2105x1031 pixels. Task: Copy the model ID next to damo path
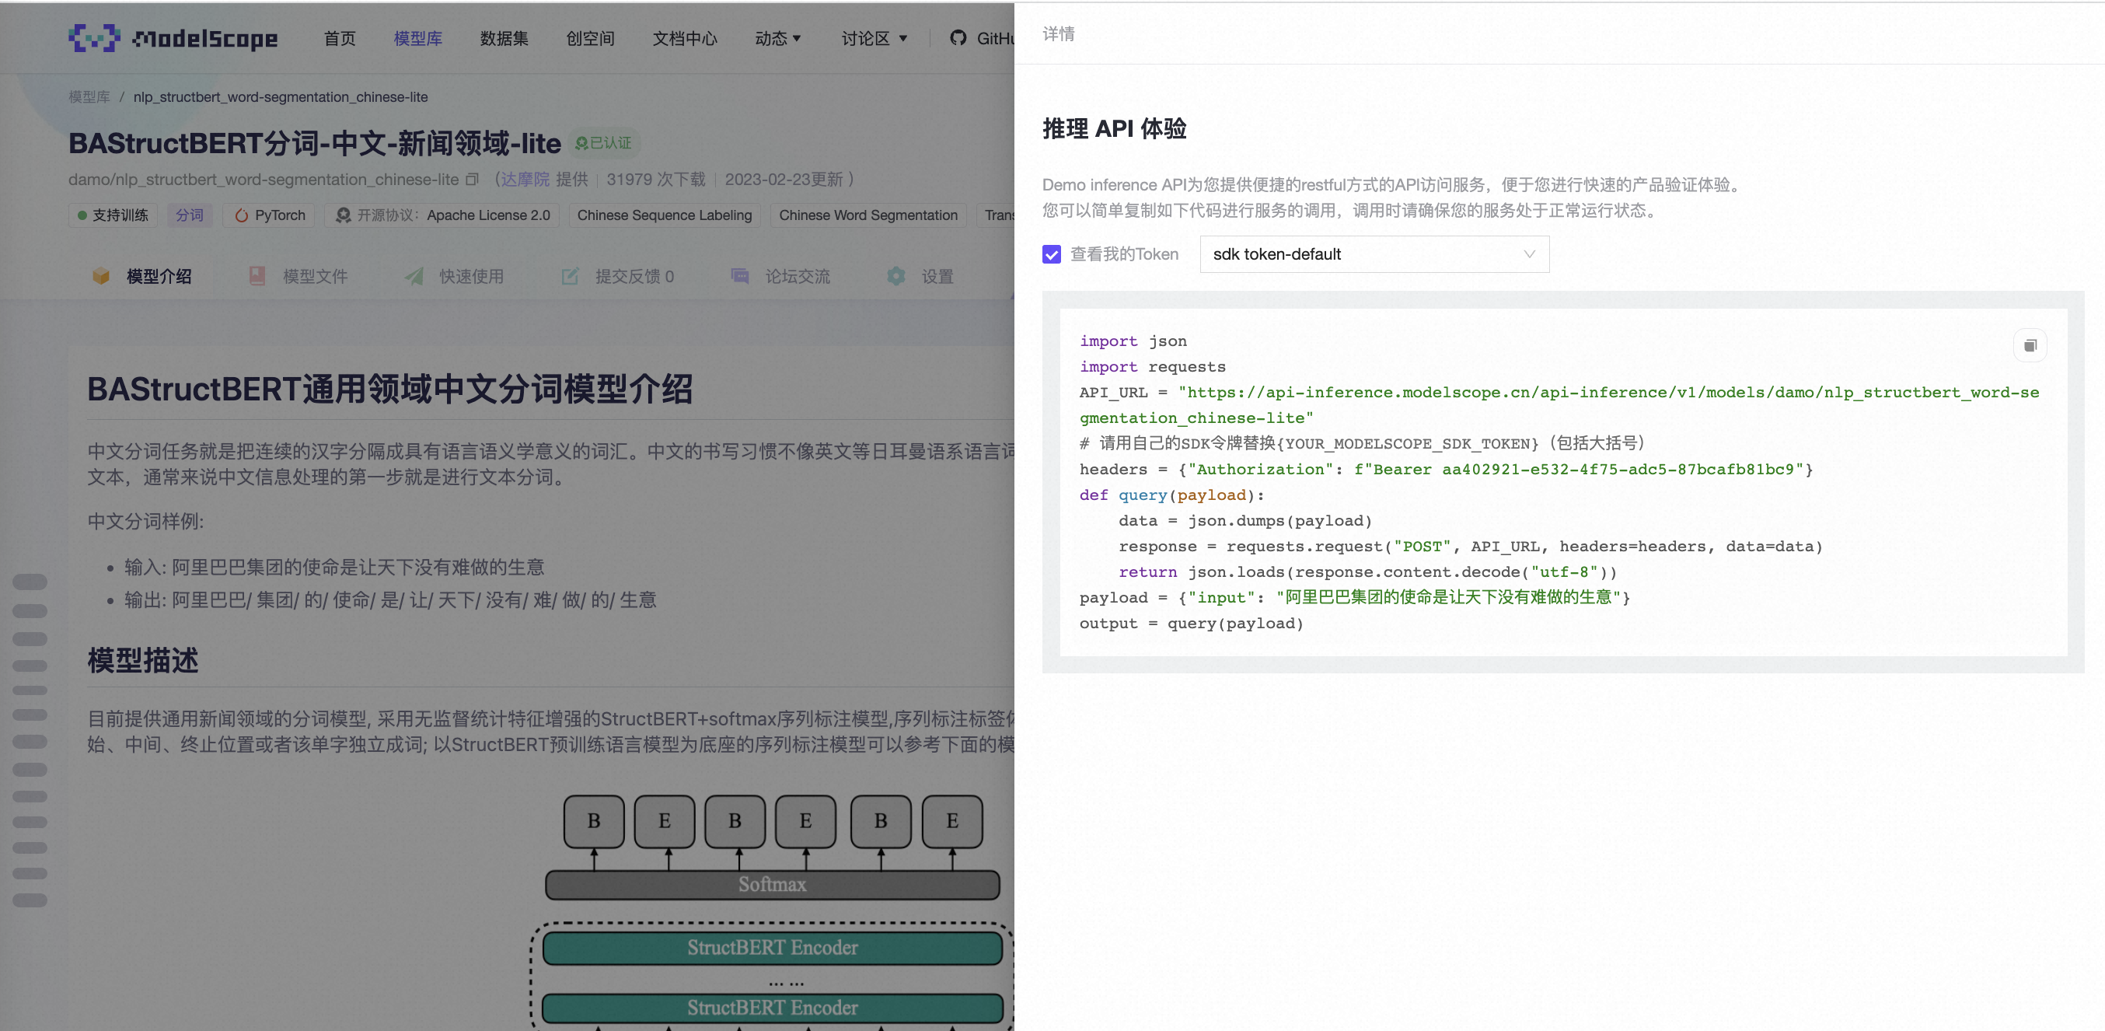(472, 179)
